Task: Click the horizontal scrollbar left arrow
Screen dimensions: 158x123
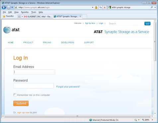Action: (x=3, y=116)
